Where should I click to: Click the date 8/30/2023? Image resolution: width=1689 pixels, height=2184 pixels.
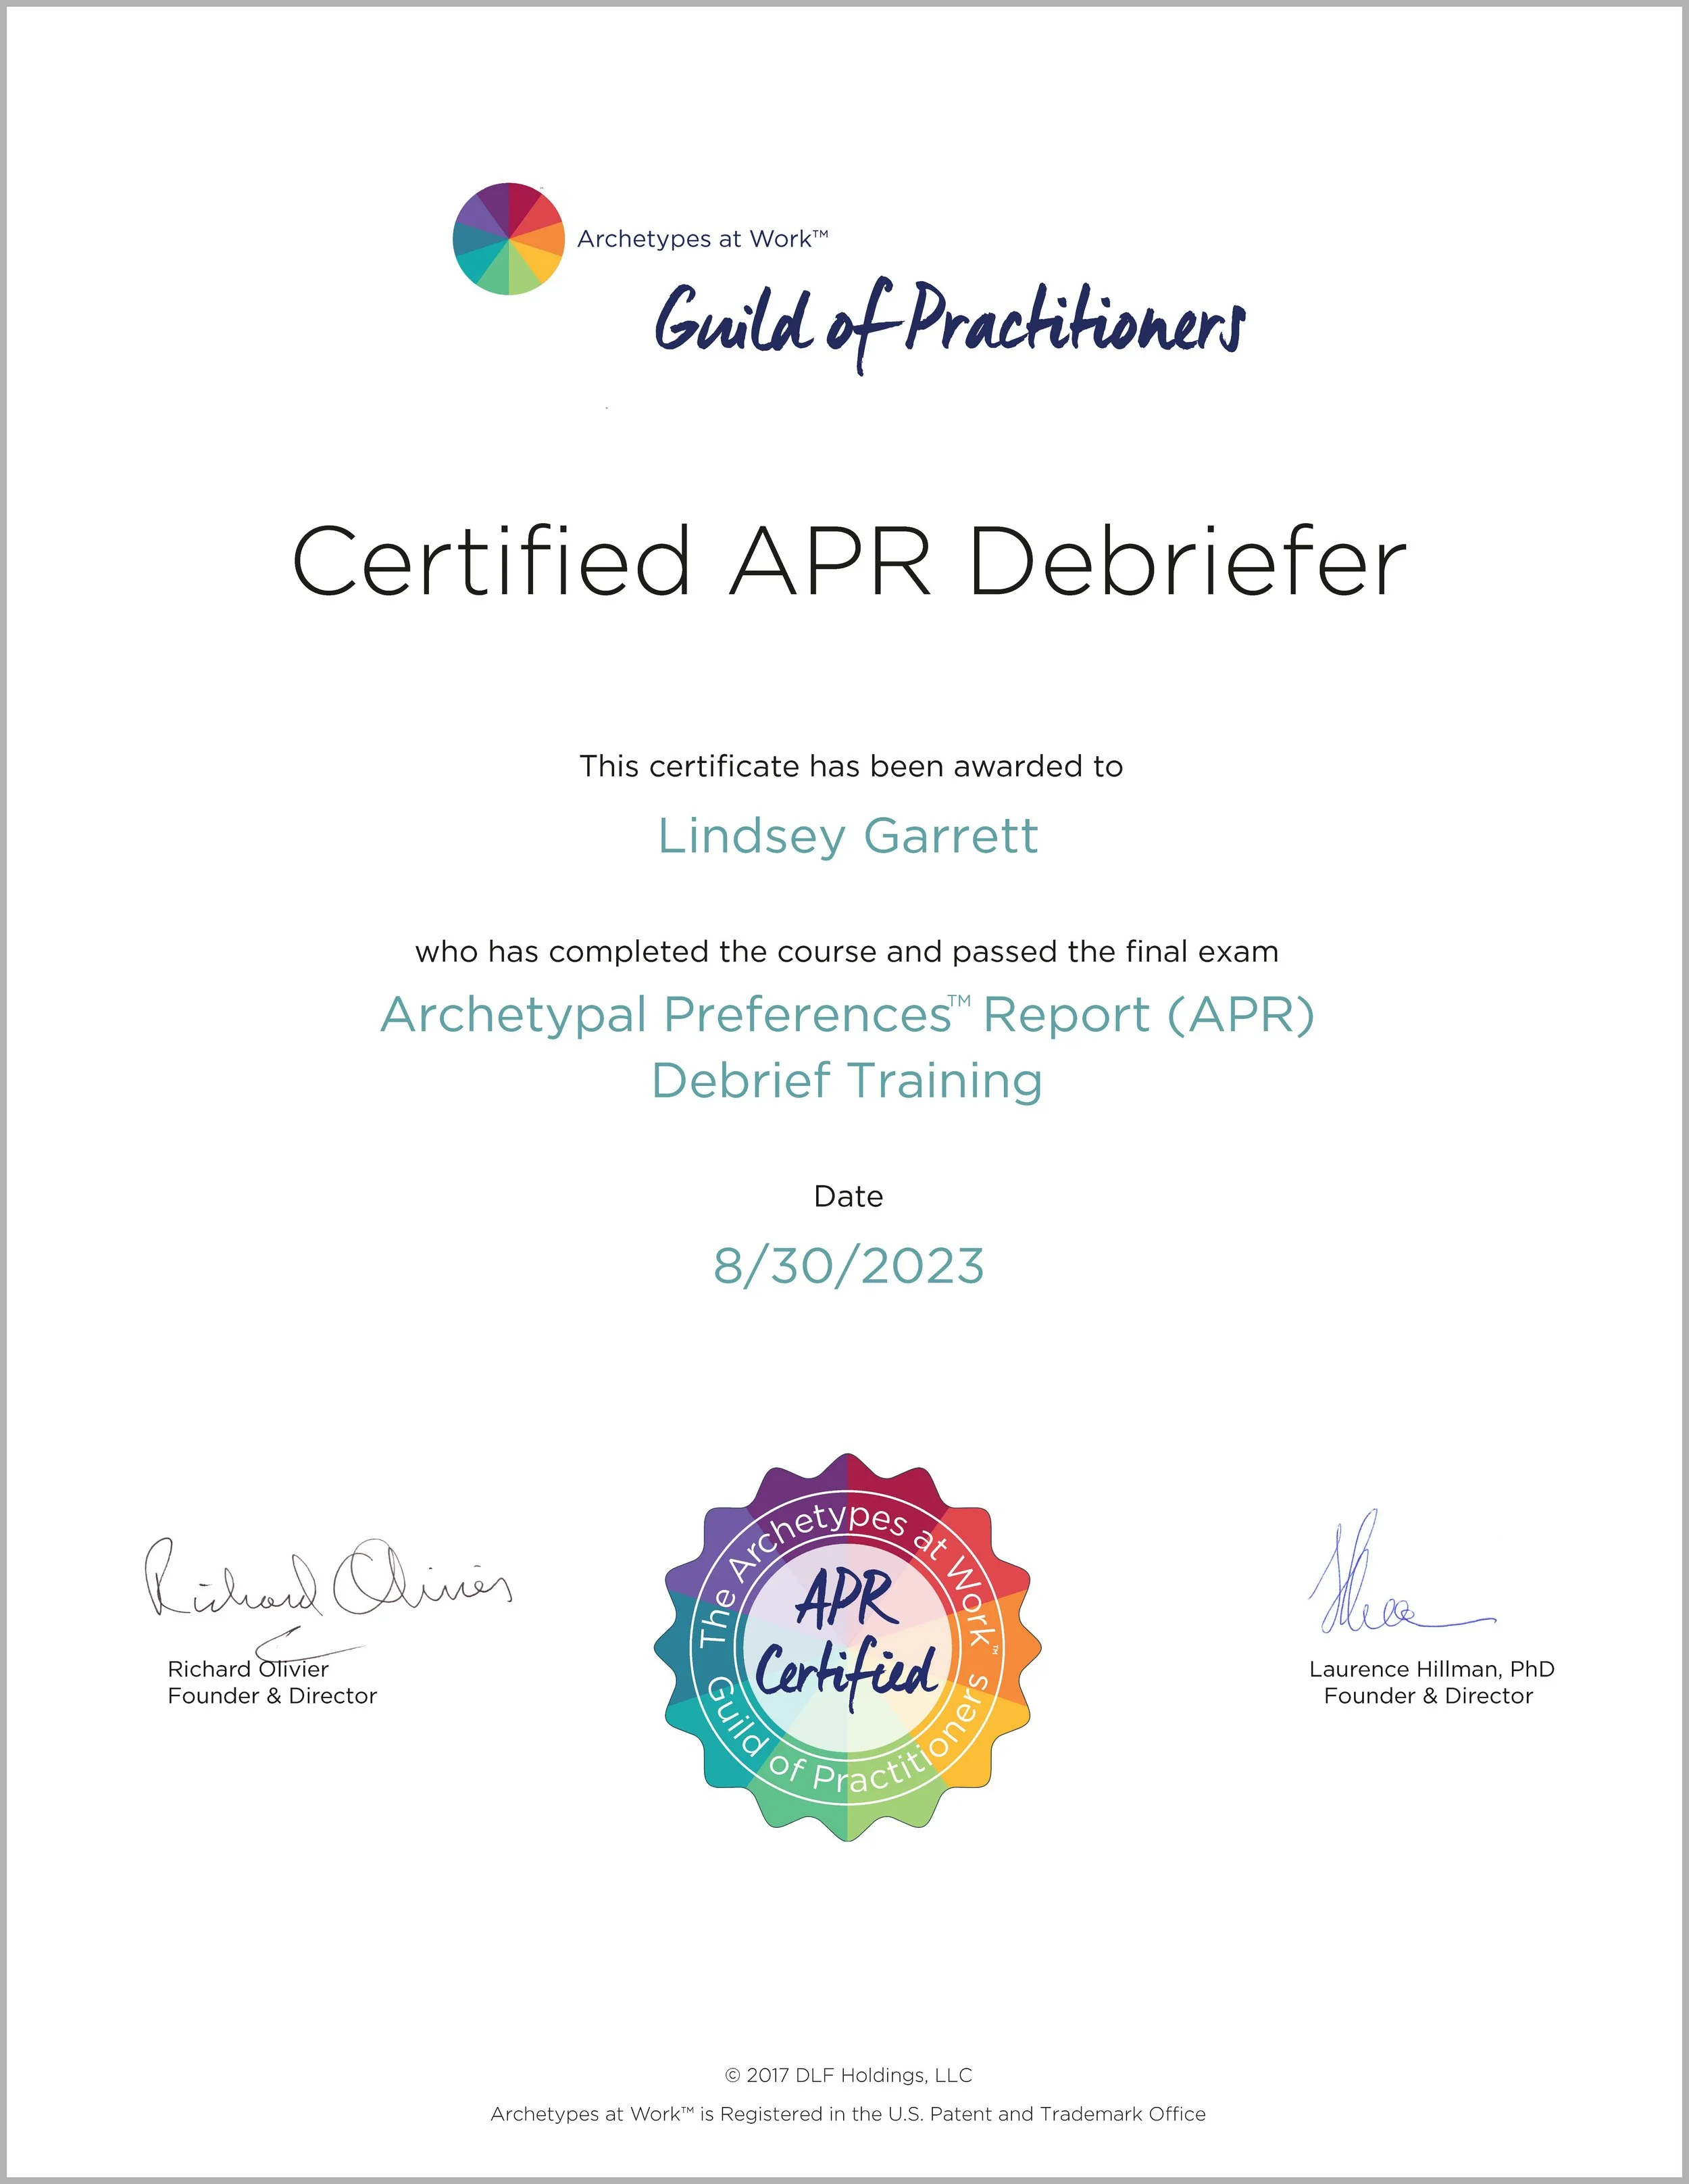point(848,1267)
